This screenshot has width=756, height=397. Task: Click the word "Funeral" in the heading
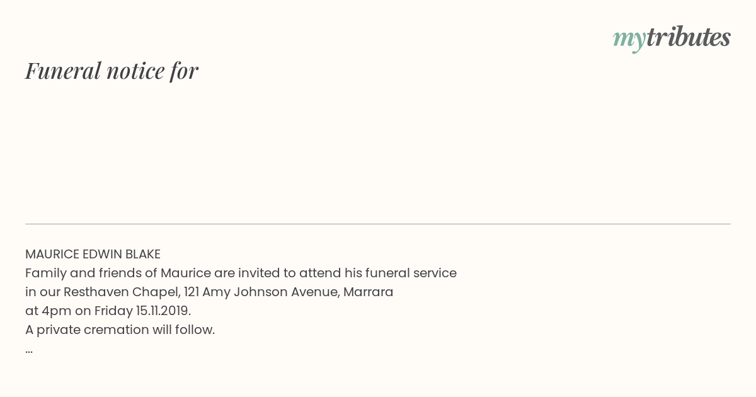[x=63, y=71]
